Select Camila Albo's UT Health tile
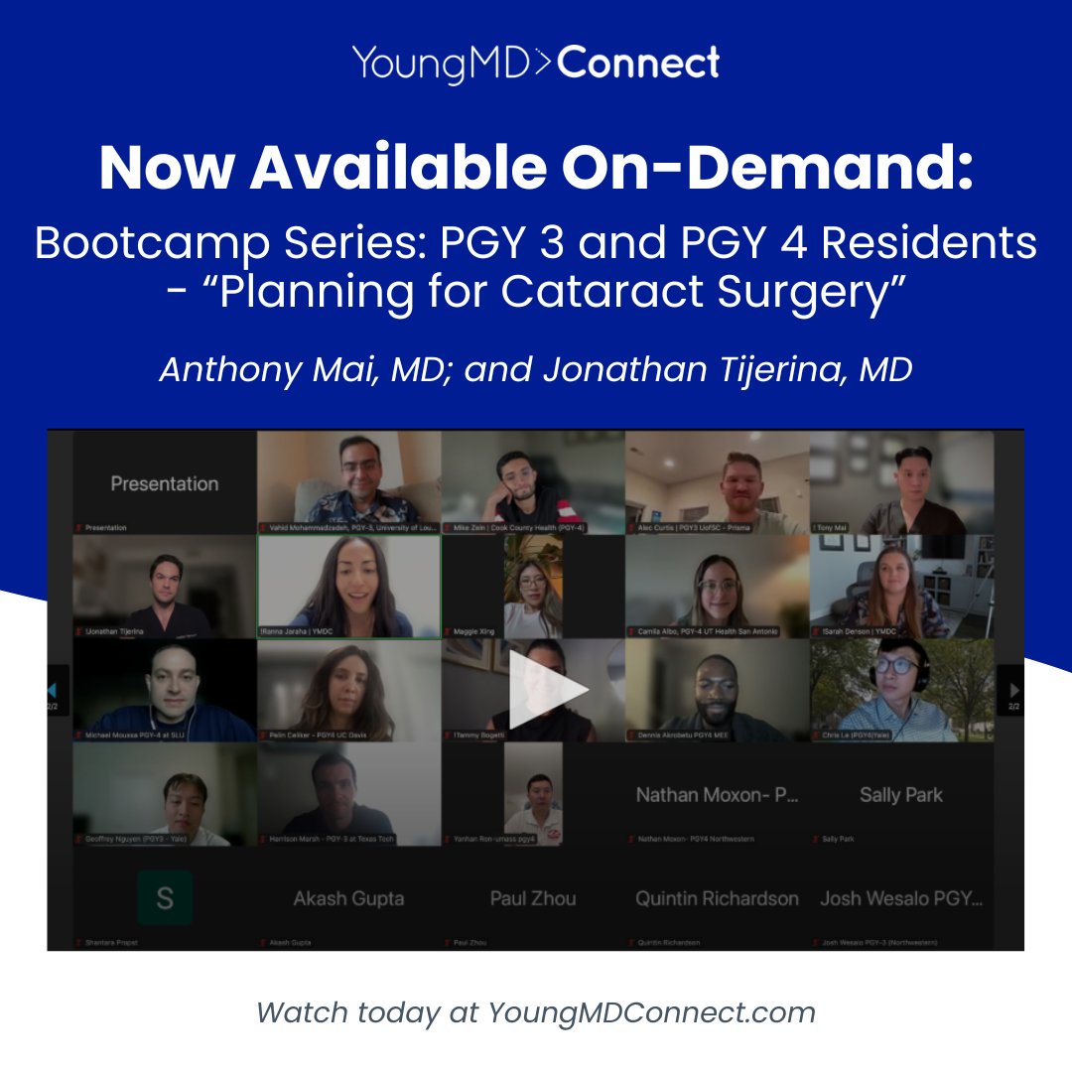Screen dimensions: 1072x1072 pyautogui.click(x=718, y=587)
